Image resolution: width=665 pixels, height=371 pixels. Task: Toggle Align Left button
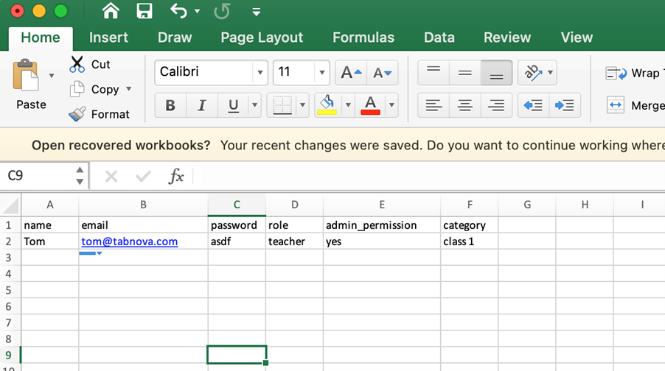(x=434, y=105)
